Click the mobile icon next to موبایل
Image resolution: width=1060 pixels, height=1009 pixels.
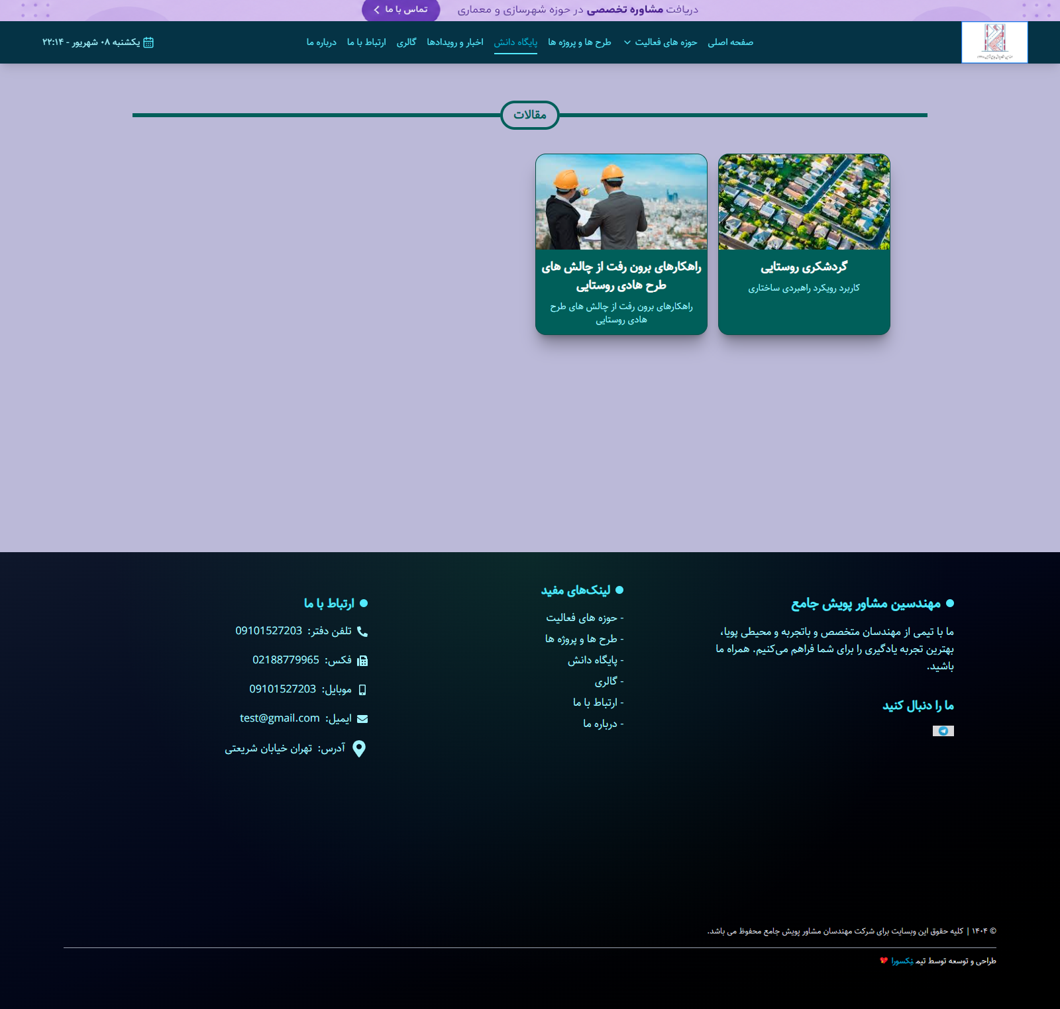point(362,690)
